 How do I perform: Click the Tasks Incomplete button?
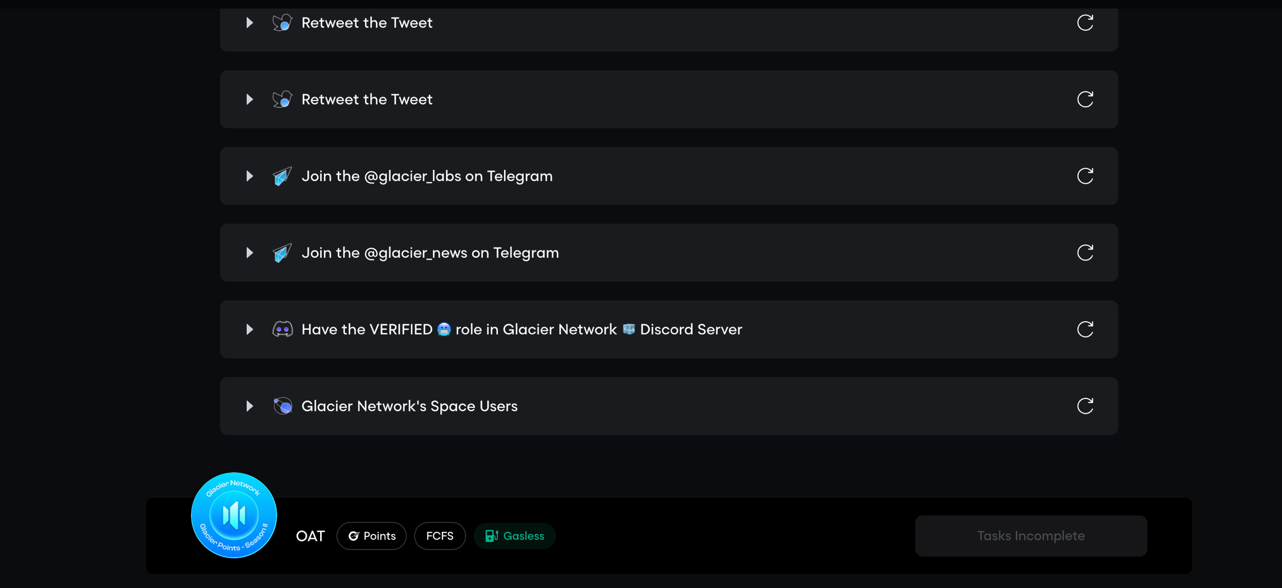[x=1030, y=536]
